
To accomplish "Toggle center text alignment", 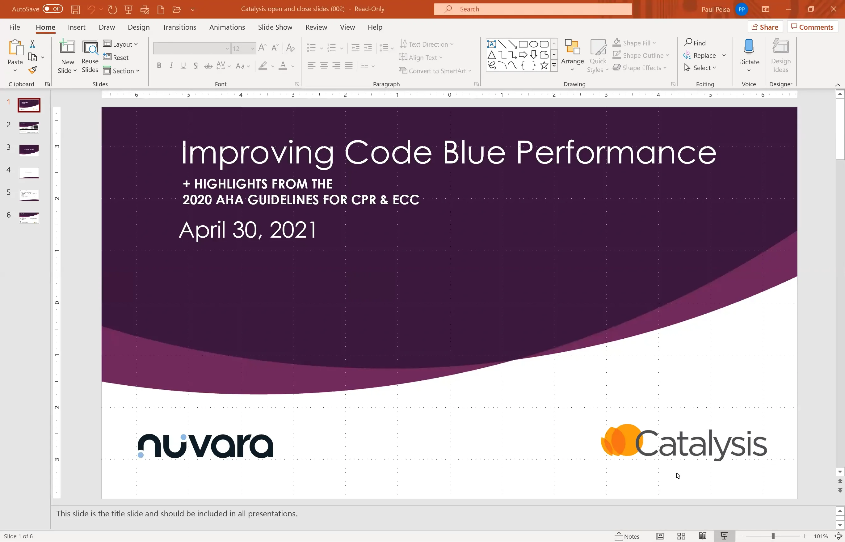I will click(x=324, y=66).
